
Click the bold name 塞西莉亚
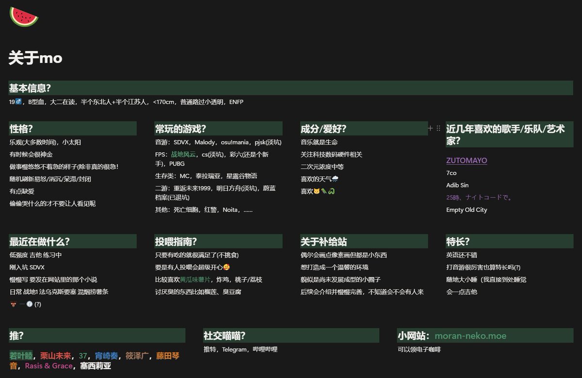tap(96, 366)
